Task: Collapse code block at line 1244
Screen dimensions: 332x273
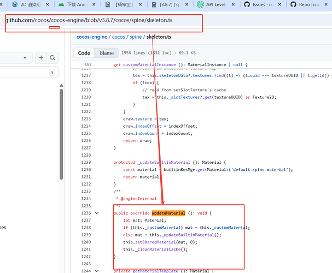Action: [97, 271]
